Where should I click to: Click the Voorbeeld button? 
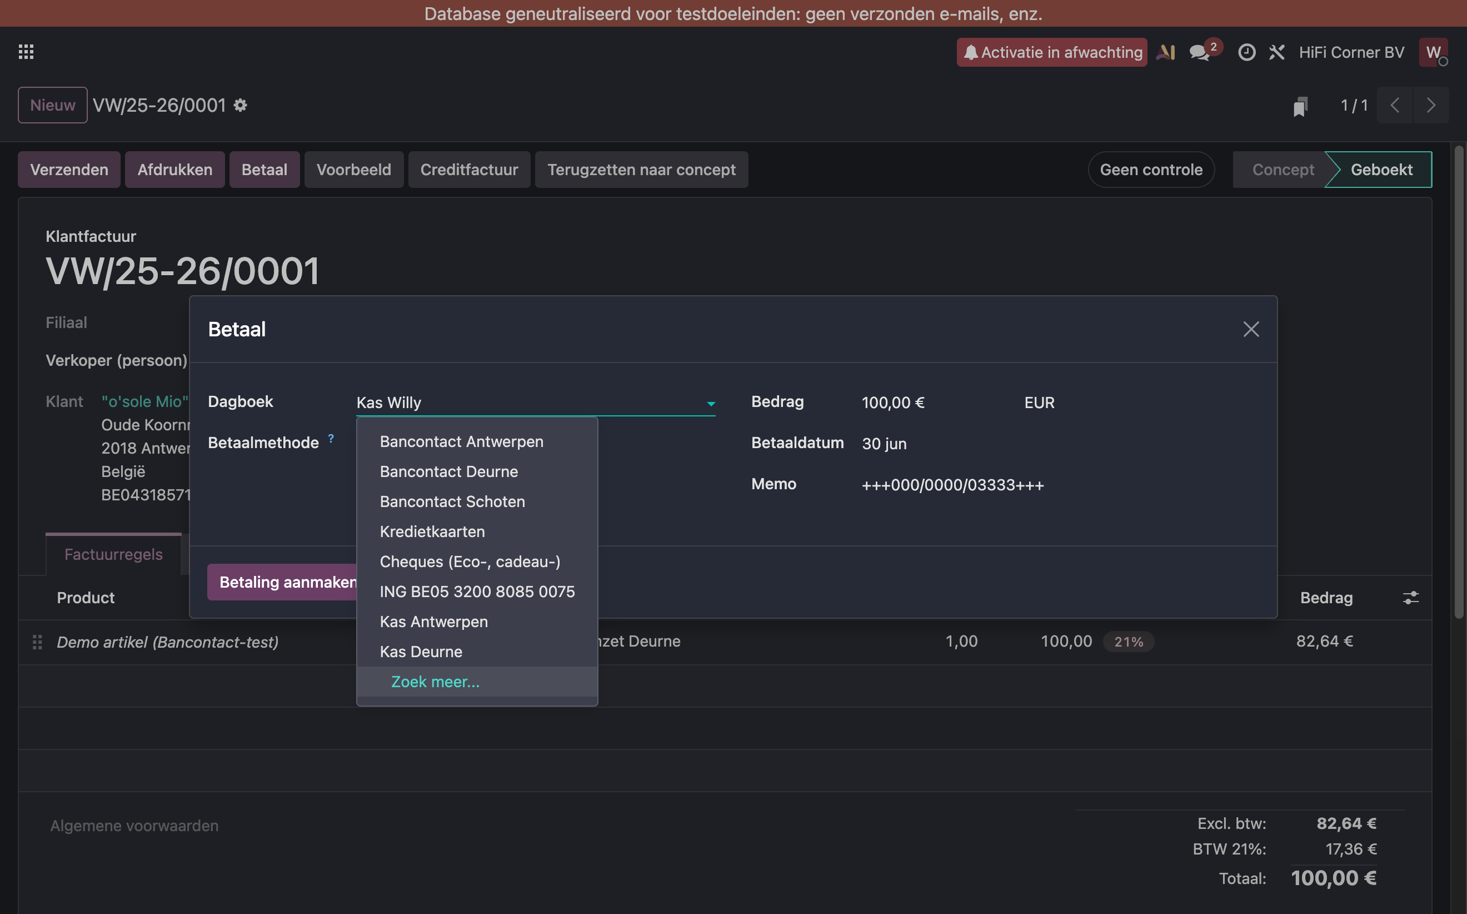(x=353, y=170)
